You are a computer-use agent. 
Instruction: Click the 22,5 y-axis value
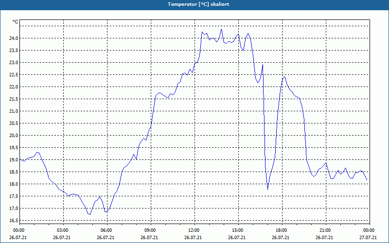tap(14, 75)
